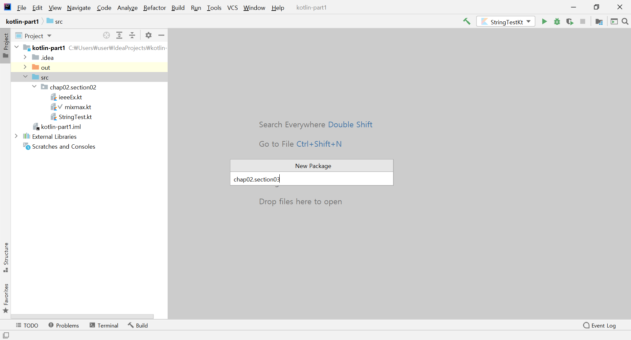Select StringTest.kt in the project tree
Screen dimensions: 631x340
point(75,117)
